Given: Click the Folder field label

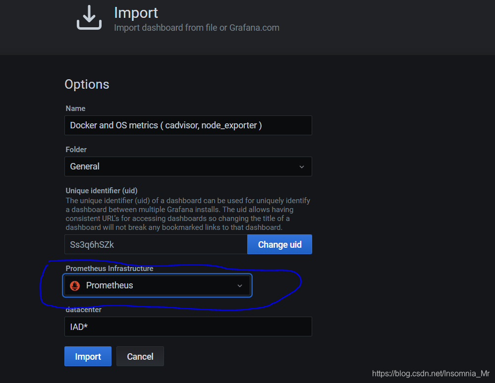Looking at the screenshot, I should click(x=76, y=149).
